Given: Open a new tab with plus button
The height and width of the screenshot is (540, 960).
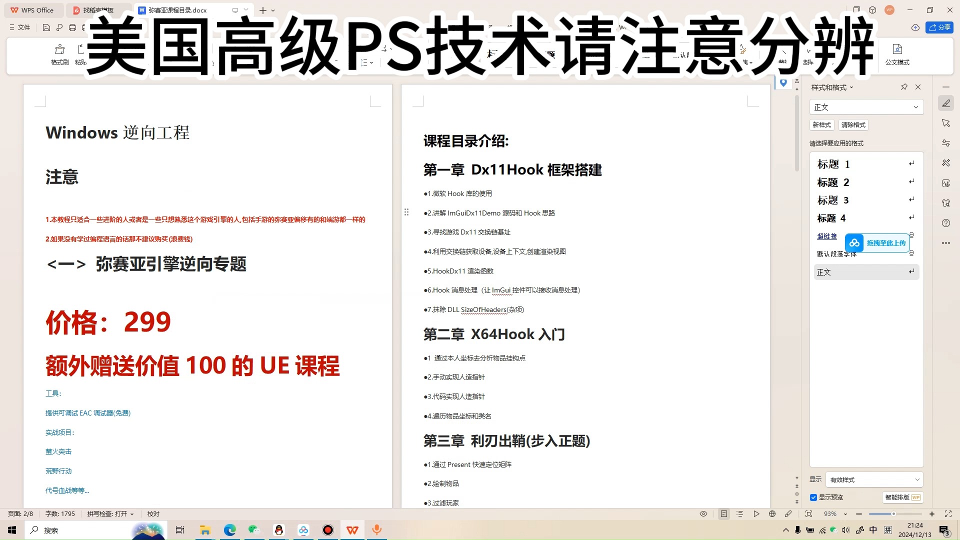Looking at the screenshot, I should pos(263,10).
